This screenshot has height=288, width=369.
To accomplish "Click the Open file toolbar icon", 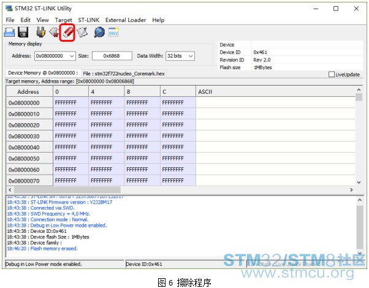I will pyautogui.click(x=9, y=32).
